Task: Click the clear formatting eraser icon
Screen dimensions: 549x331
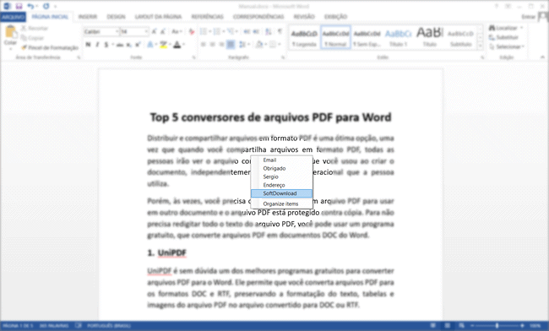Action: (x=191, y=32)
